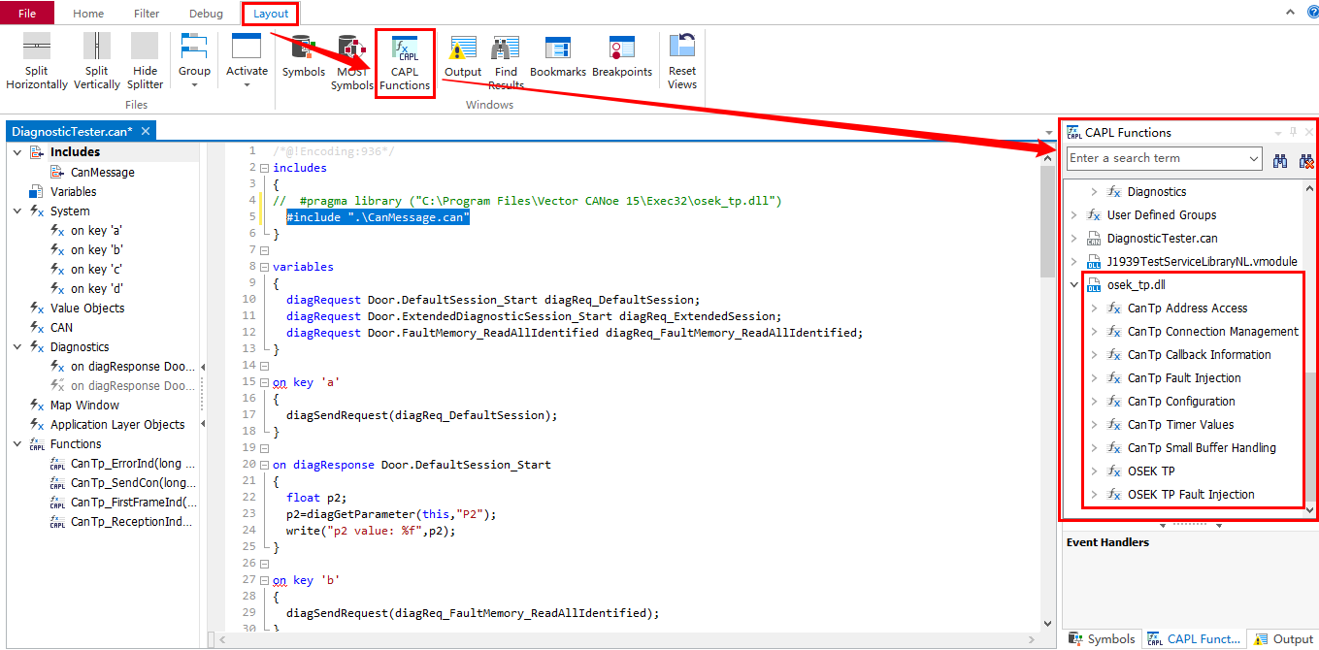1319x650 pixels.
Task: Open the CAPL Functions window
Action: pos(405,63)
